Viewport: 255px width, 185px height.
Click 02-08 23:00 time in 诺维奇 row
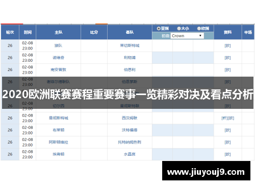28,58
